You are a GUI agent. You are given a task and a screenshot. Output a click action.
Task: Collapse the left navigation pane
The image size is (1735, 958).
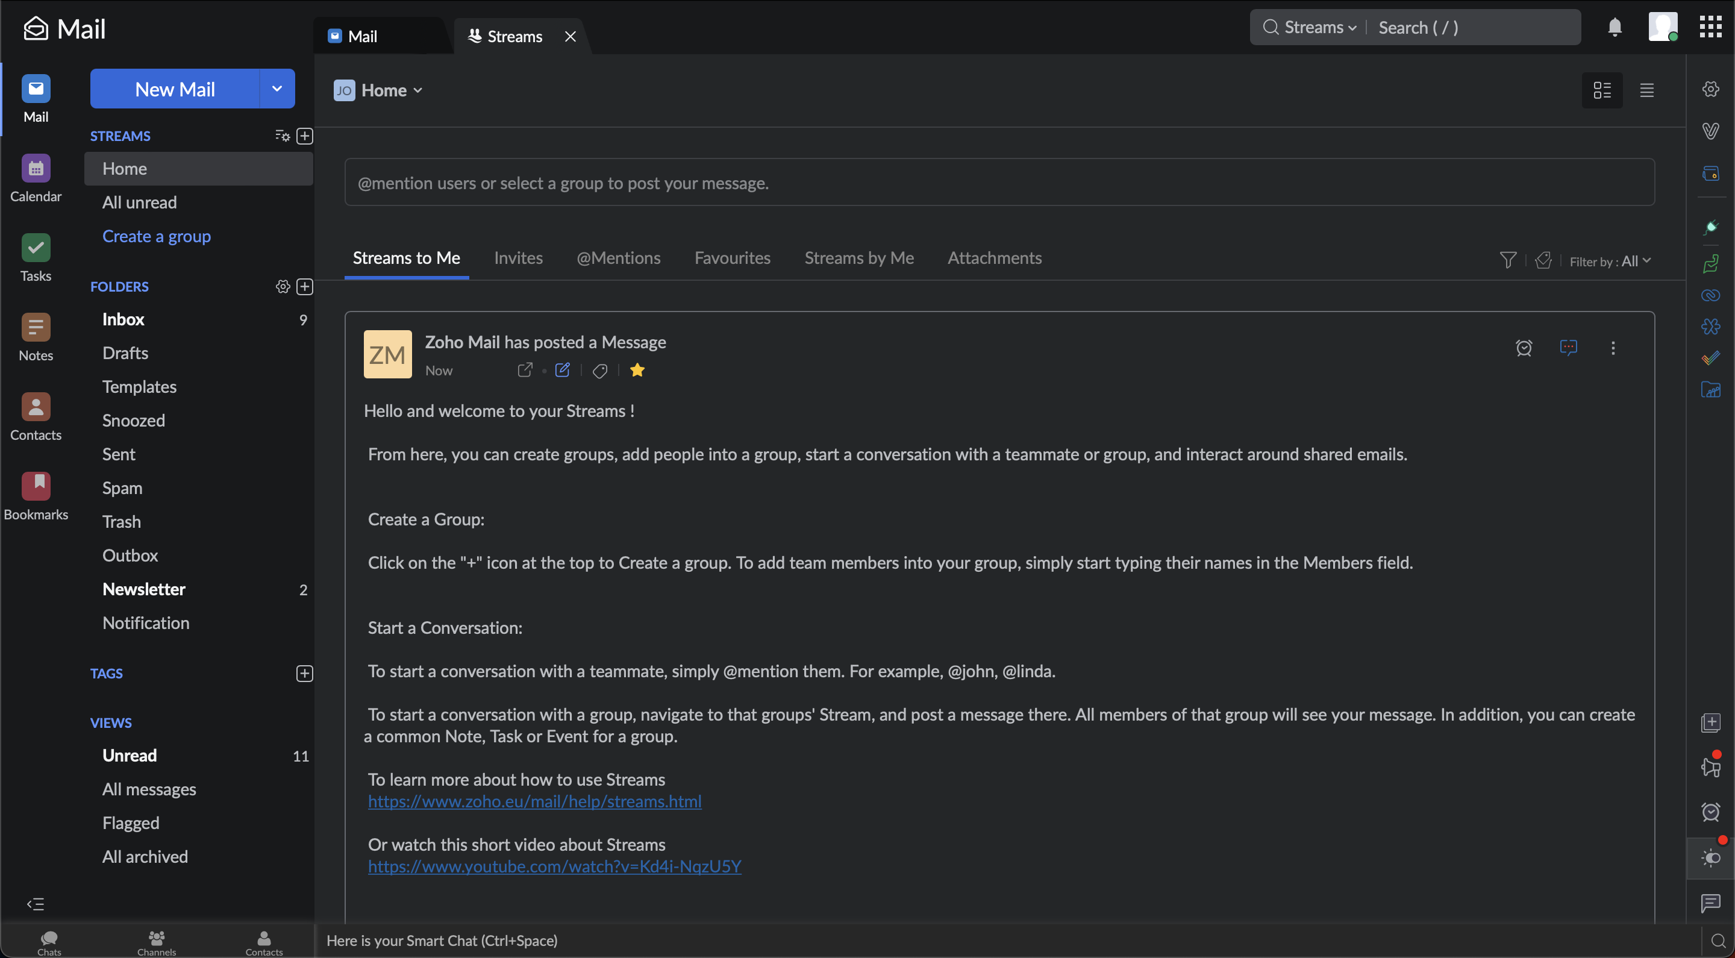[x=35, y=904]
